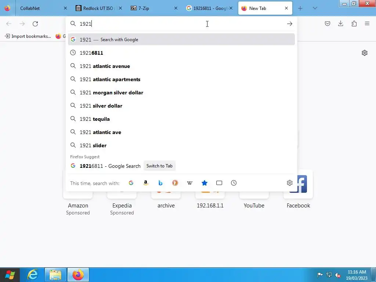Open the Windows Start menu

click(x=10, y=275)
